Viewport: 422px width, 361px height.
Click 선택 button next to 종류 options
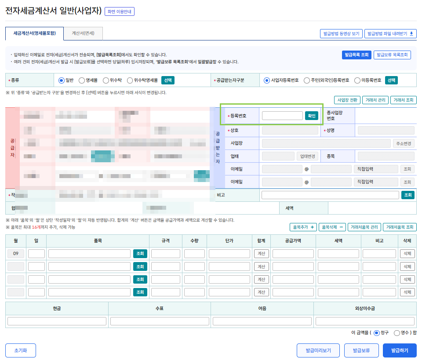[x=168, y=80]
